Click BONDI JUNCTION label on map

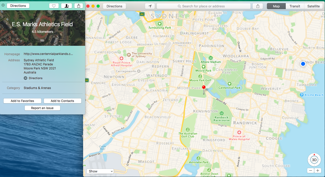(257, 66)
